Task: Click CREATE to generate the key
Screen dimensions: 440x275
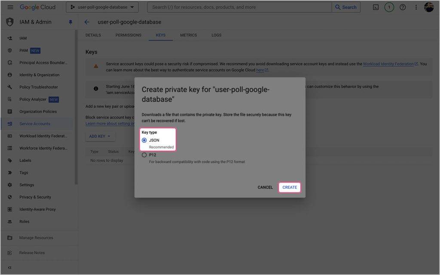Action: 290,187
